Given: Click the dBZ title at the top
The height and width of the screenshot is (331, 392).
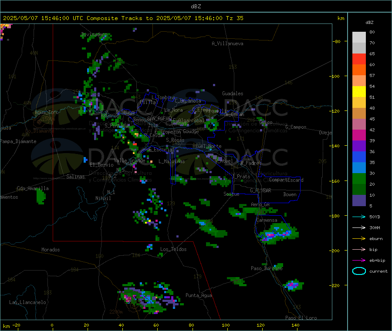Looking at the screenshot, I should point(196,7).
